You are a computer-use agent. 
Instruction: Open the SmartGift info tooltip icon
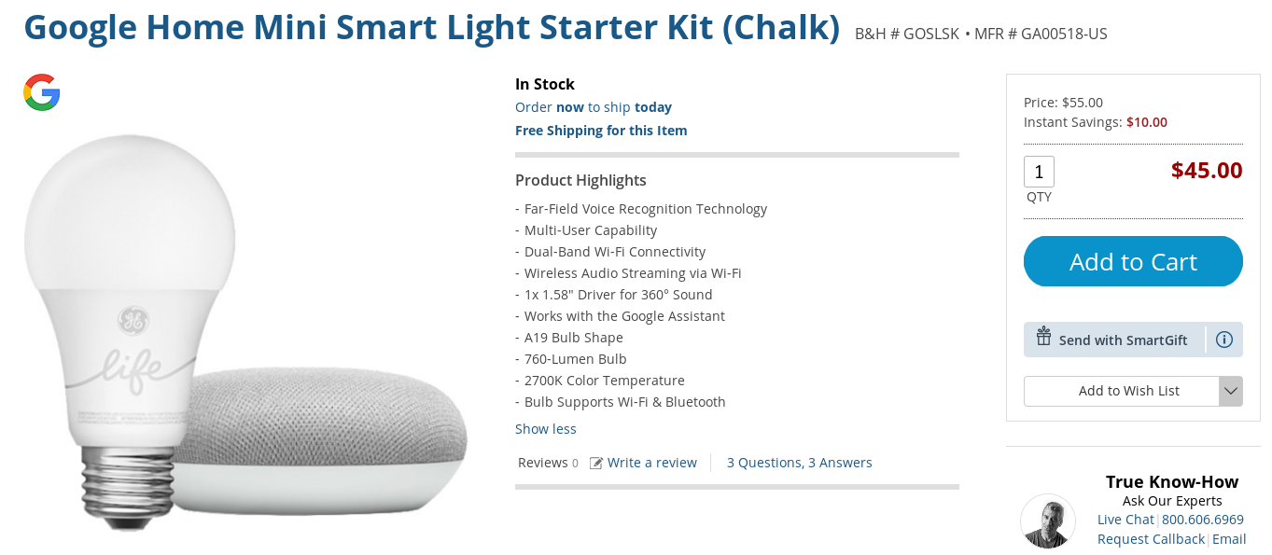pyautogui.click(x=1223, y=340)
